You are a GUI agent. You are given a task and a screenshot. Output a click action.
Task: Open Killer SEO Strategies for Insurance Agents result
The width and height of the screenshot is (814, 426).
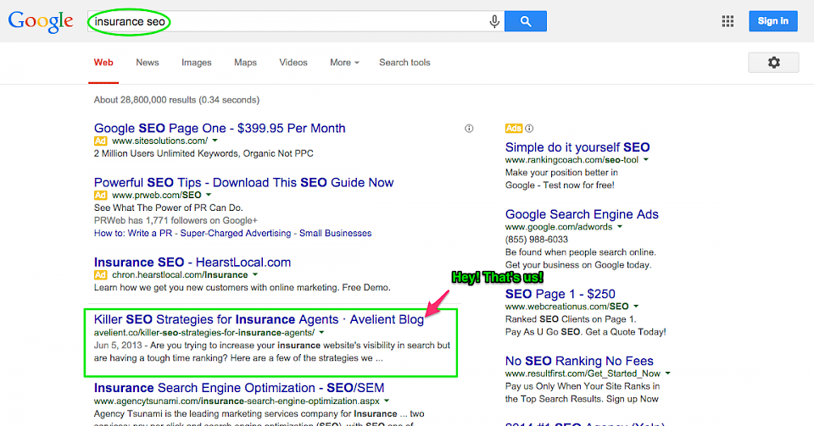[x=259, y=319]
